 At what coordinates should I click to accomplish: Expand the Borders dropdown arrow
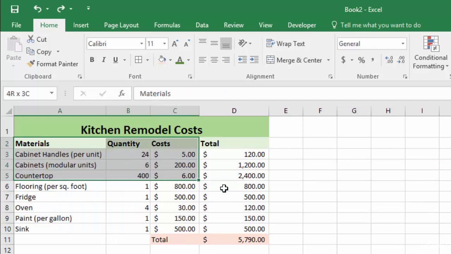click(147, 60)
